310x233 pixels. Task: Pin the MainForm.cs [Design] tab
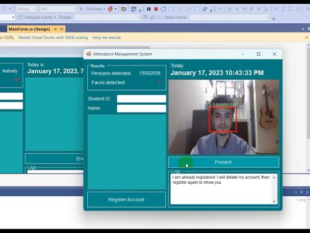pyautogui.click(x=56, y=29)
